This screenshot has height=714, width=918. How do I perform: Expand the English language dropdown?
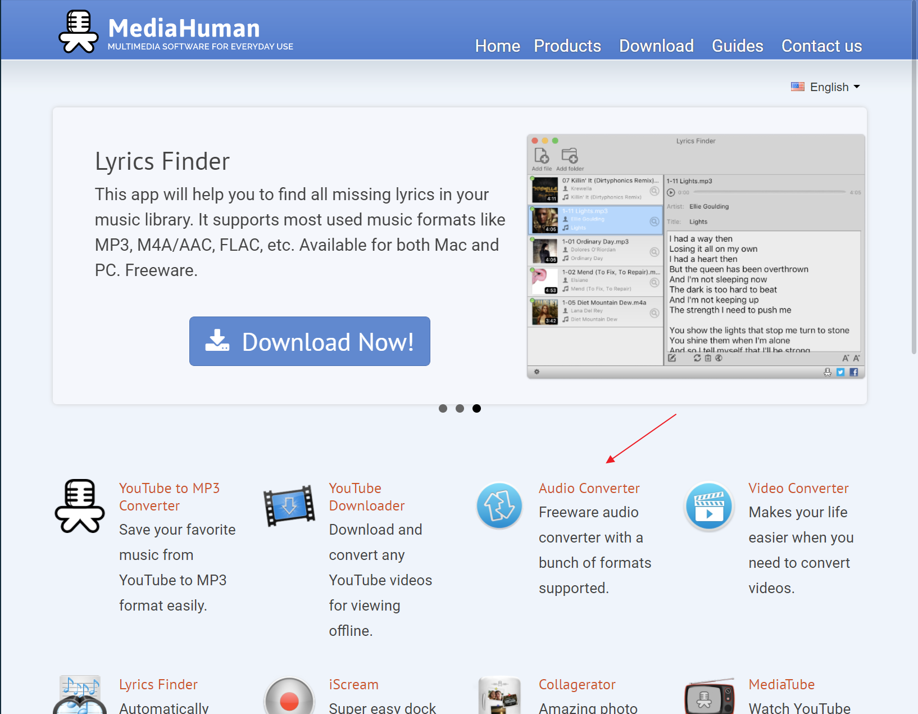826,87
